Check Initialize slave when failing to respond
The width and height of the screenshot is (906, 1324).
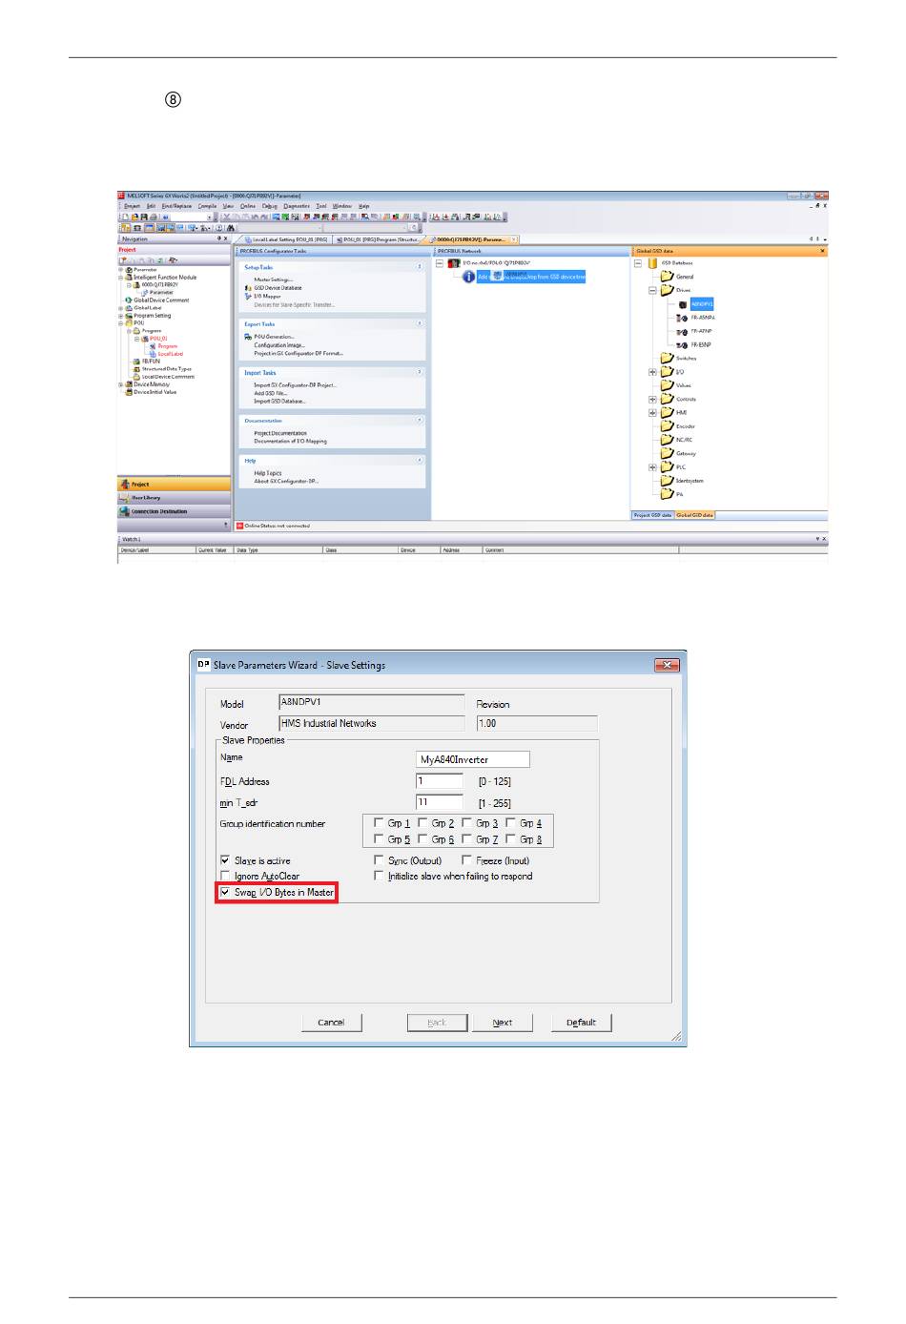[x=379, y=876]
